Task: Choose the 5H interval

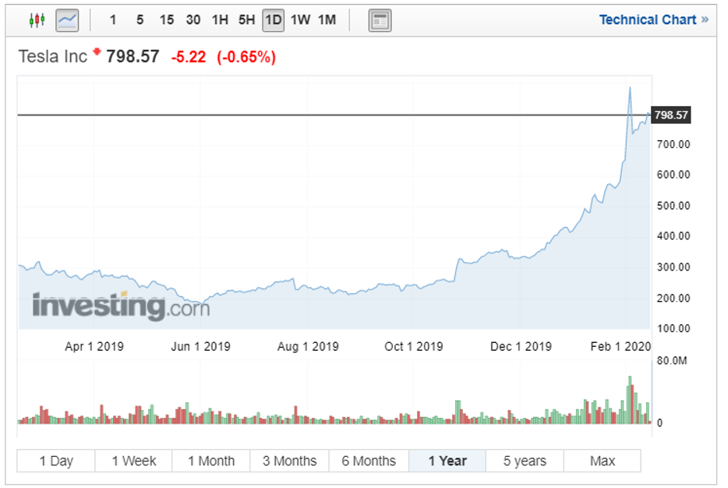Action: [246, 20]
